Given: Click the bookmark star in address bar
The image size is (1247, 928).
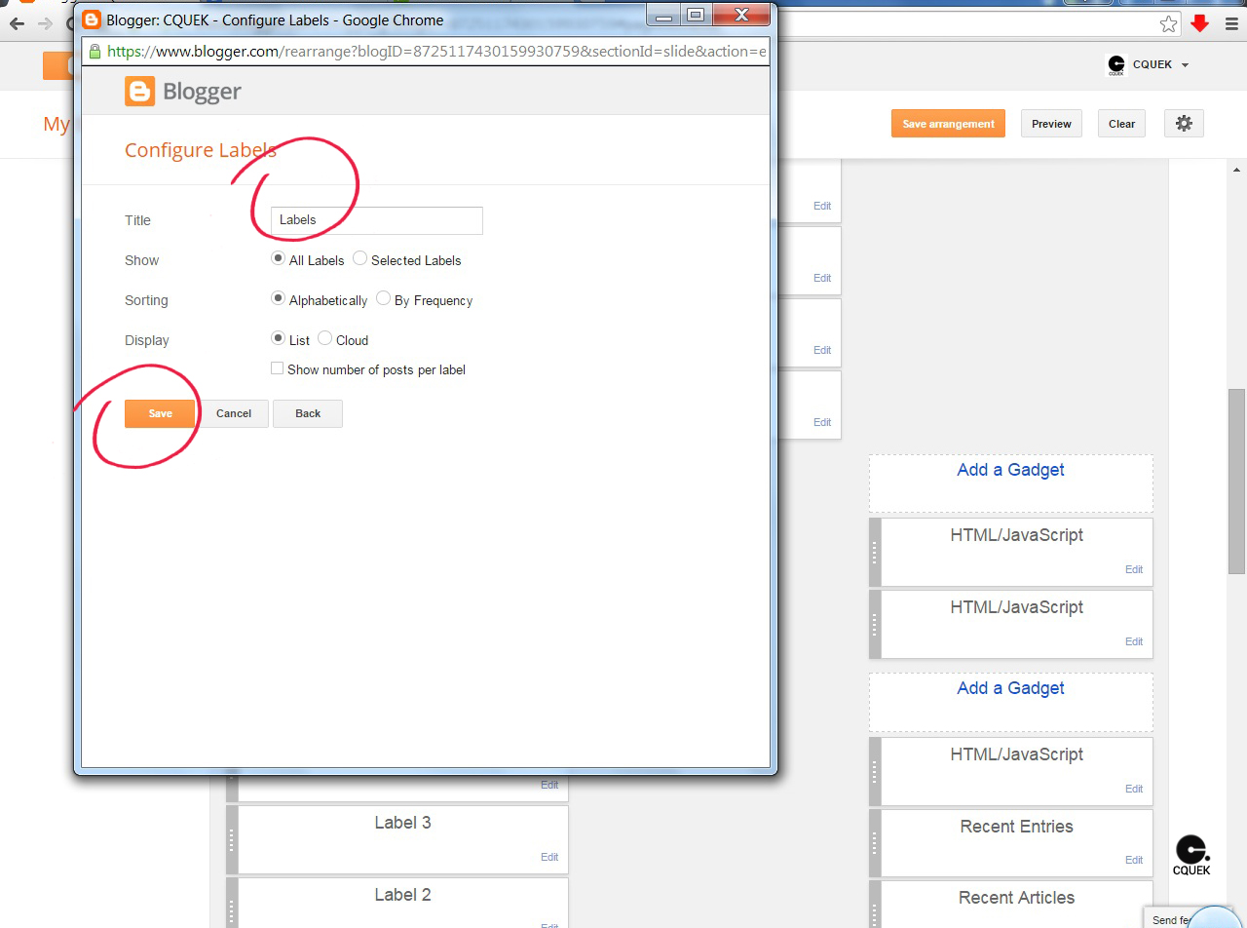Looking at the screenshot, I should 1169,24.
